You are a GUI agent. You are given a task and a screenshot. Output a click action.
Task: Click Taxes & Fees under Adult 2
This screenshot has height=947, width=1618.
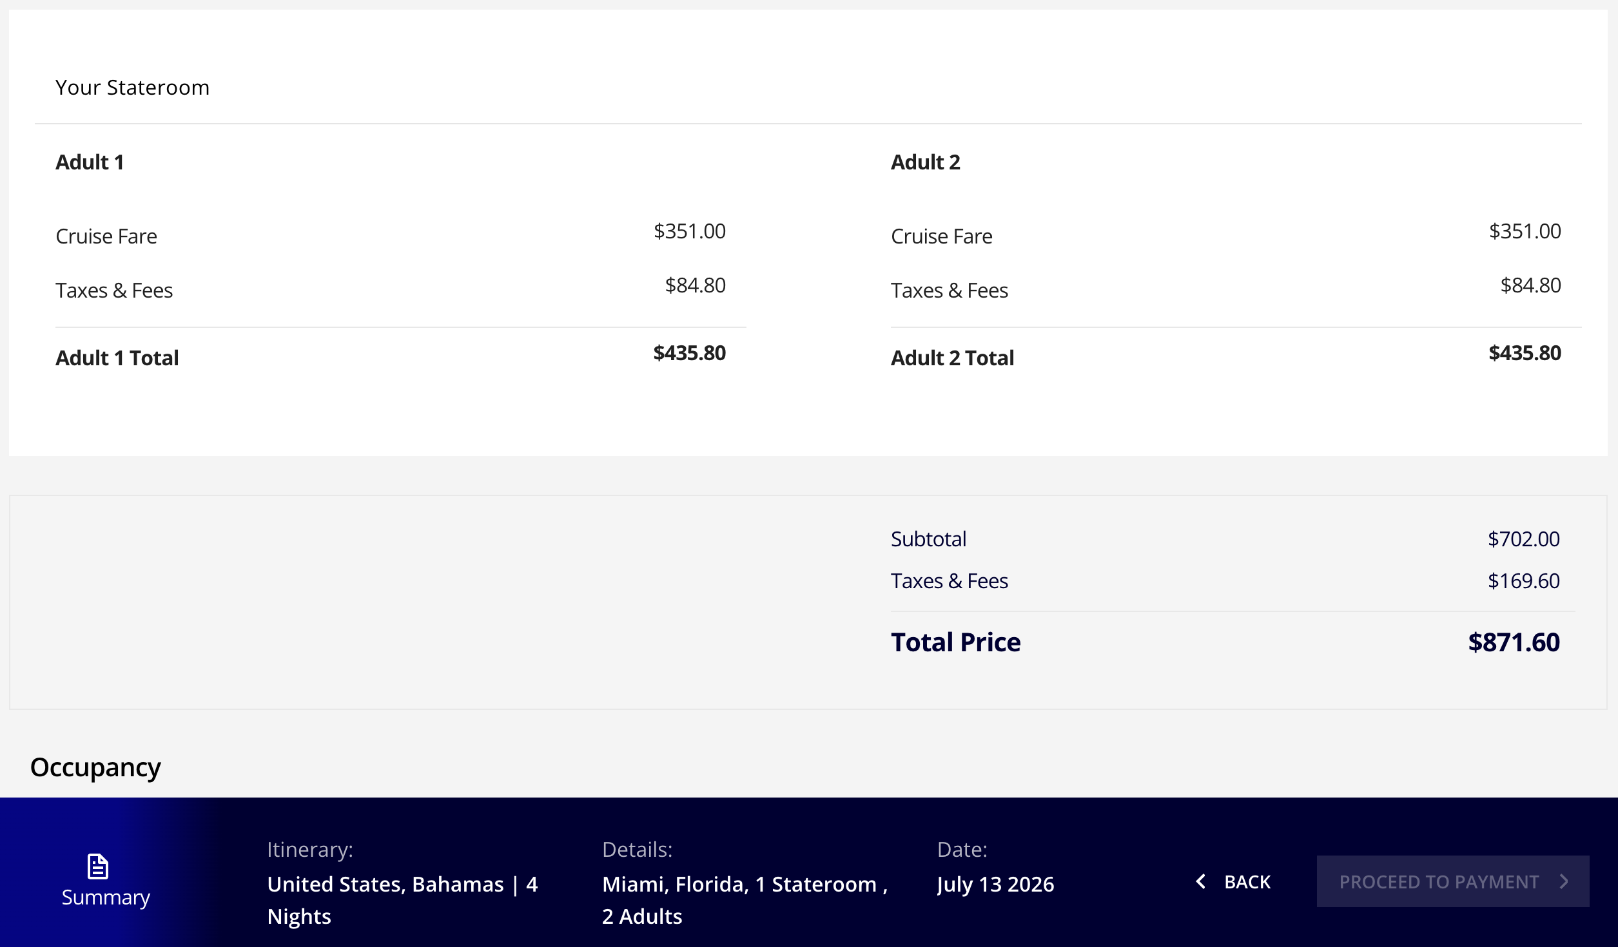click(950, 290)
